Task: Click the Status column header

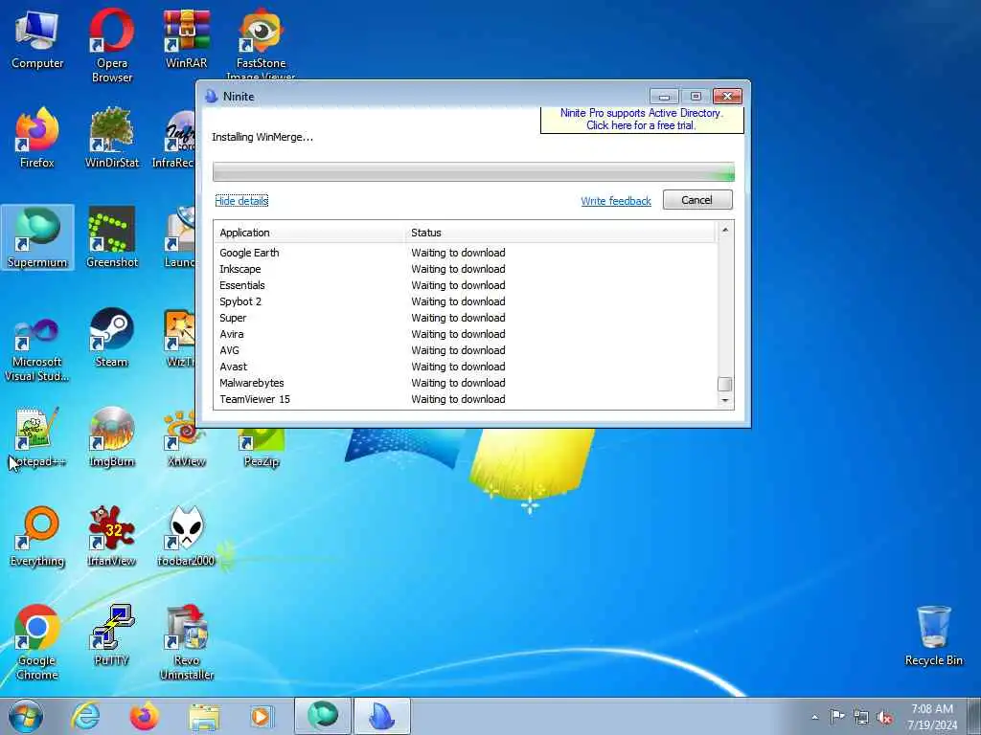Action: [559, 233]
